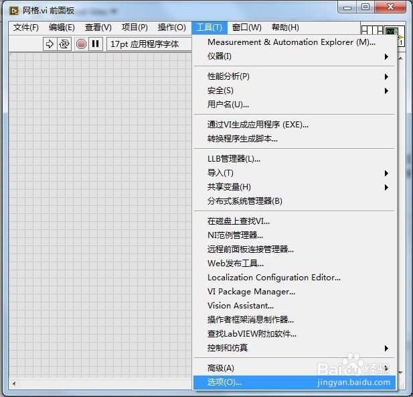Expand the 导入(T) submenu
This screenshot has width=413, height=397.
coord(295,173)
